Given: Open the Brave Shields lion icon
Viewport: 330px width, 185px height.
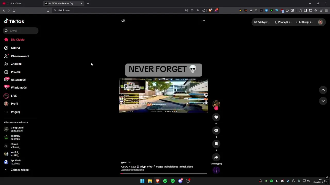Looking at the screenshot, I should (210, 10).
